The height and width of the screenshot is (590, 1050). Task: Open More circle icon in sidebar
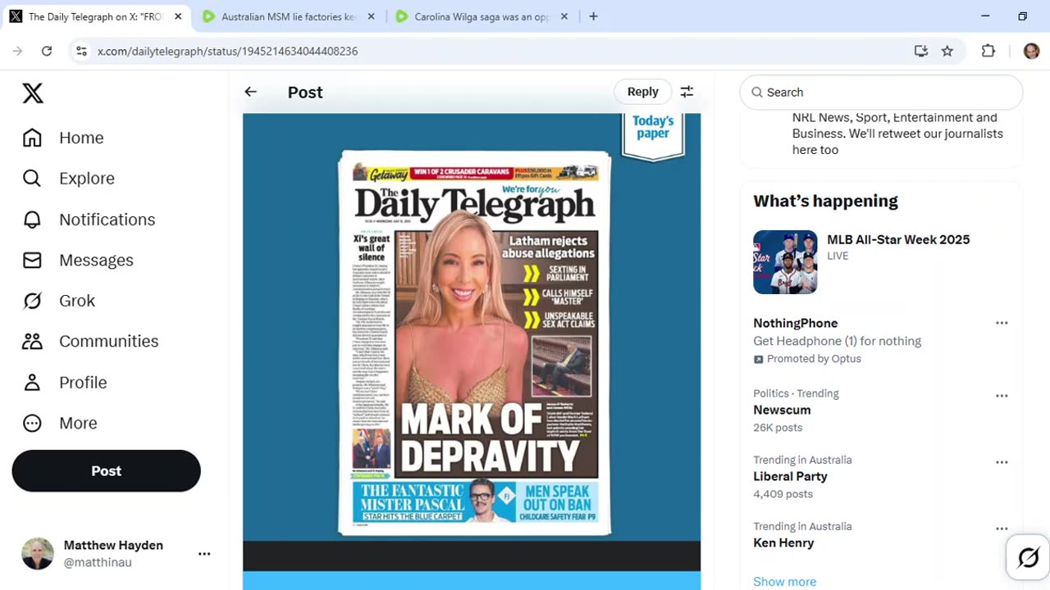click(32, 423)
